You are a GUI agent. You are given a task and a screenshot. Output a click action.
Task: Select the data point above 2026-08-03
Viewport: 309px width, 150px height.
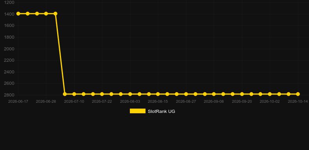pos(130,94)
